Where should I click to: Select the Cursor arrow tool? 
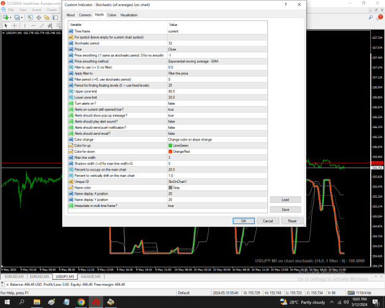click(6, 25)
